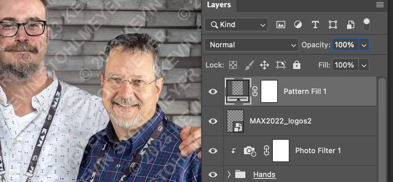
Task: Lock transparent pixels icon
Action: point(233,65)
